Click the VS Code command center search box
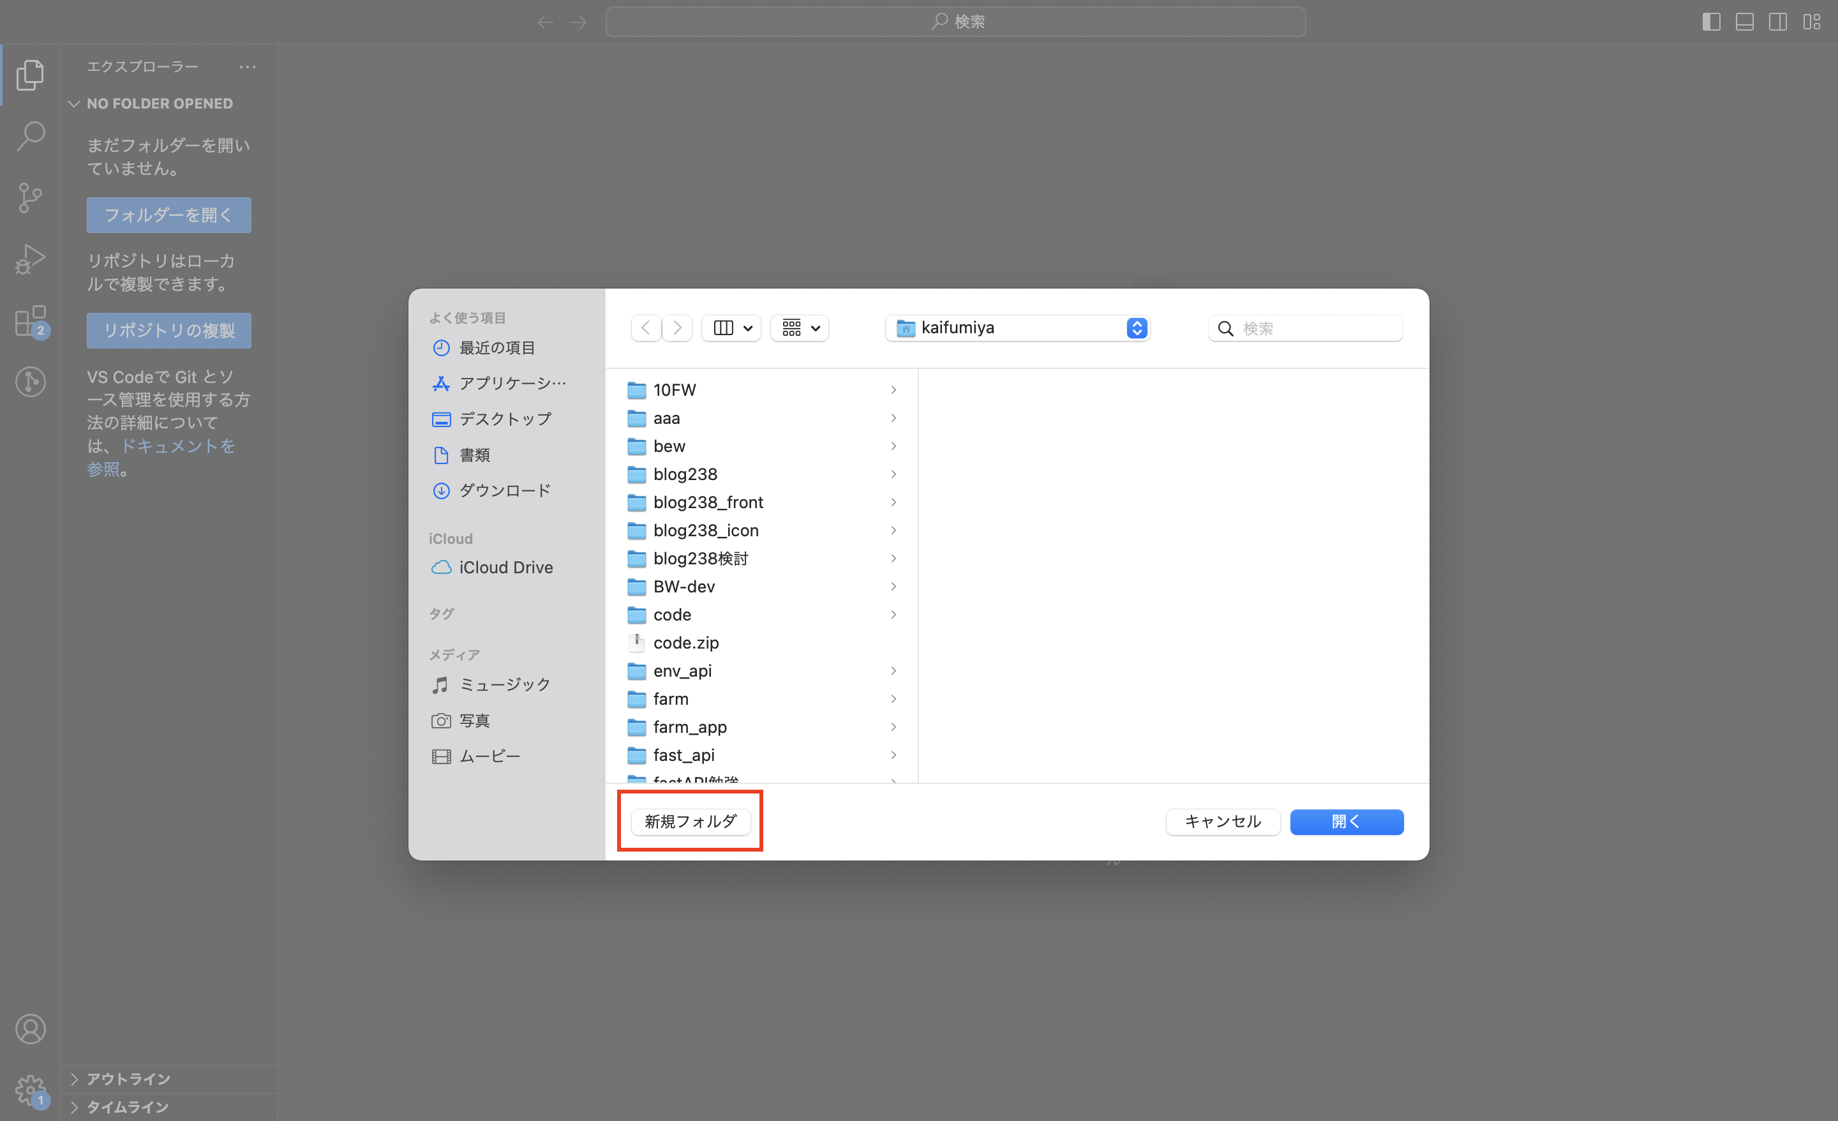This screenshot has height=1121, width=1838. [955, 22]
